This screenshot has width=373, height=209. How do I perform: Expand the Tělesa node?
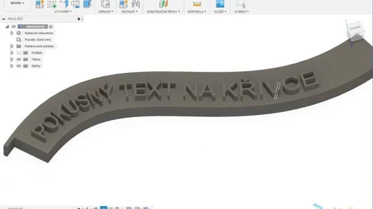pyautogui.click(x=11, y=59)
